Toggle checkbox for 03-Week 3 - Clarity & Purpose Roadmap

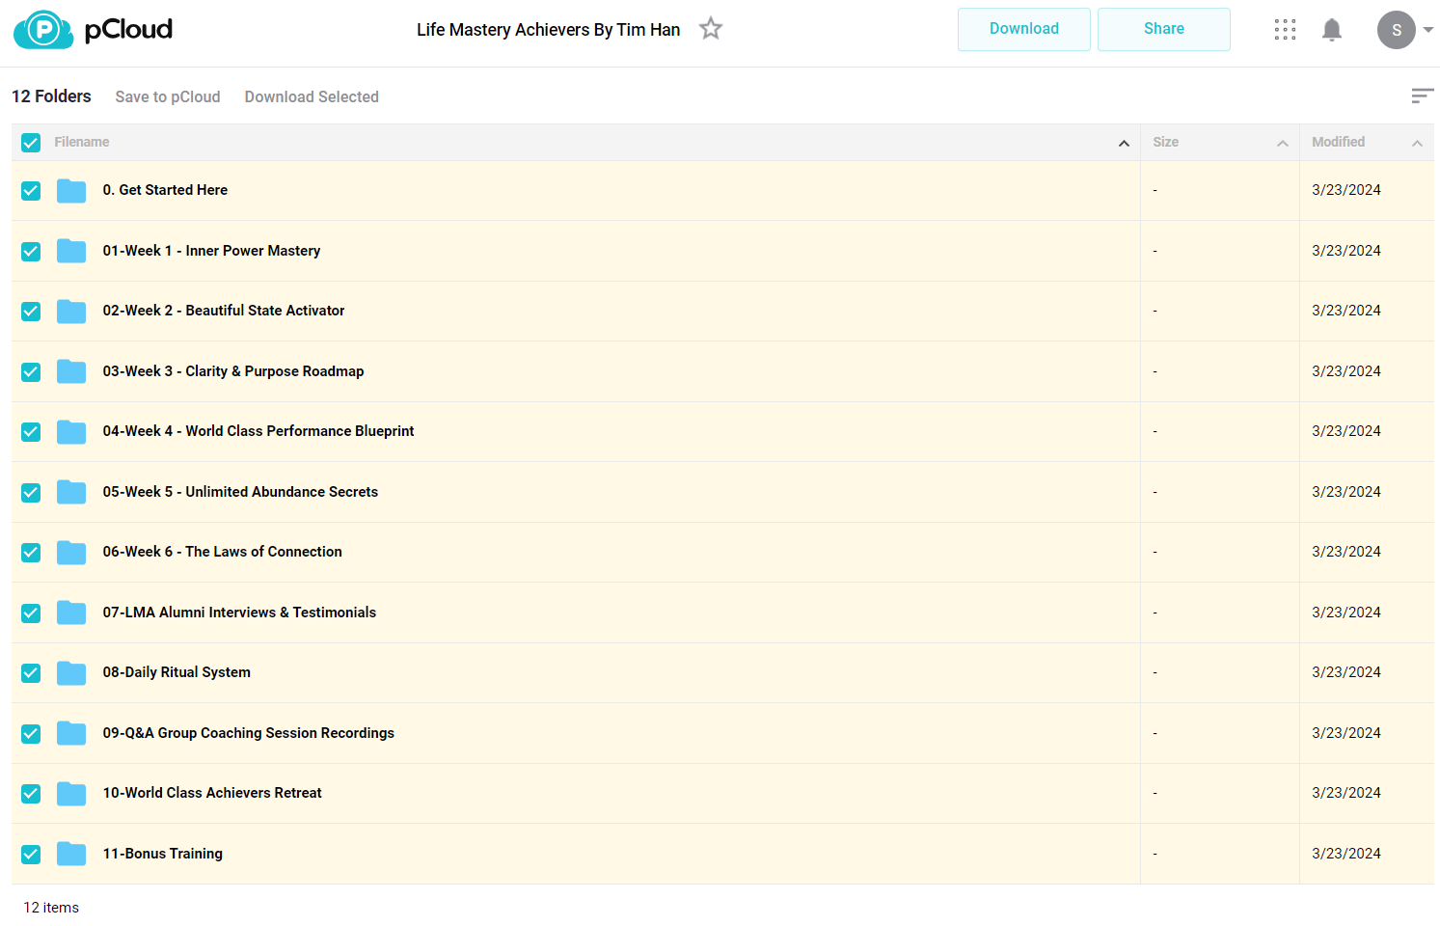[31, 372]
